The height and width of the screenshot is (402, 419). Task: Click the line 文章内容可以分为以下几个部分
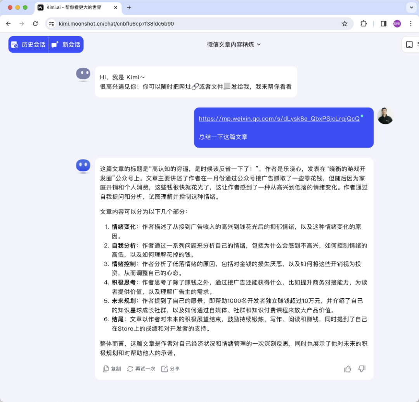coord(144,212)
